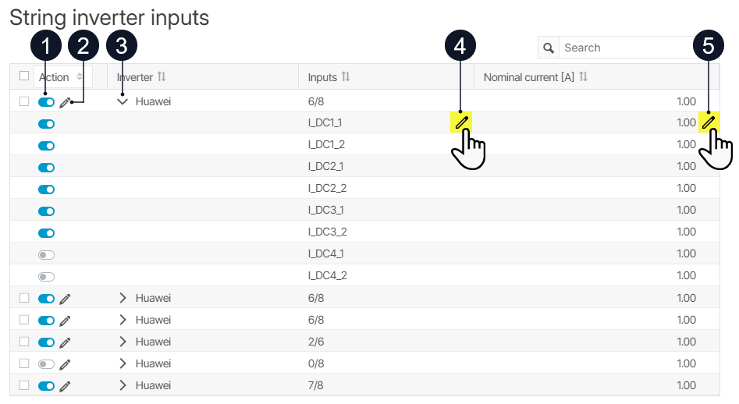
Task: Click the edit pencil on the 0/8 Huawei row
Action: pyautogui.click(x=65, y=364)
